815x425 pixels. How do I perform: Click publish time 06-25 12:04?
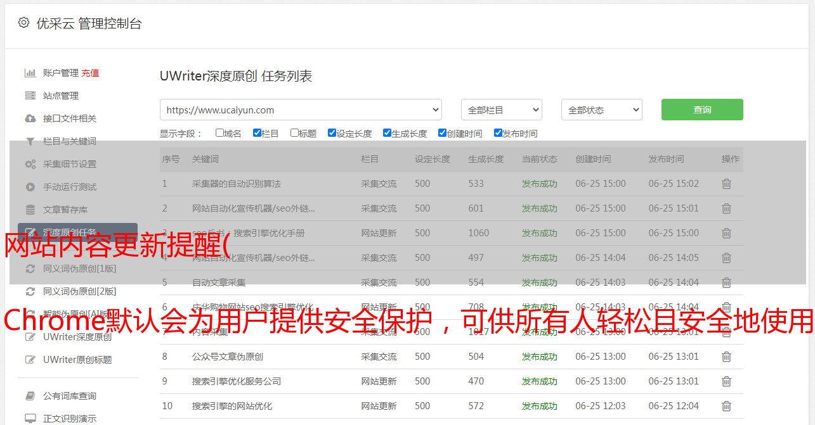click(x=674, y=406)
